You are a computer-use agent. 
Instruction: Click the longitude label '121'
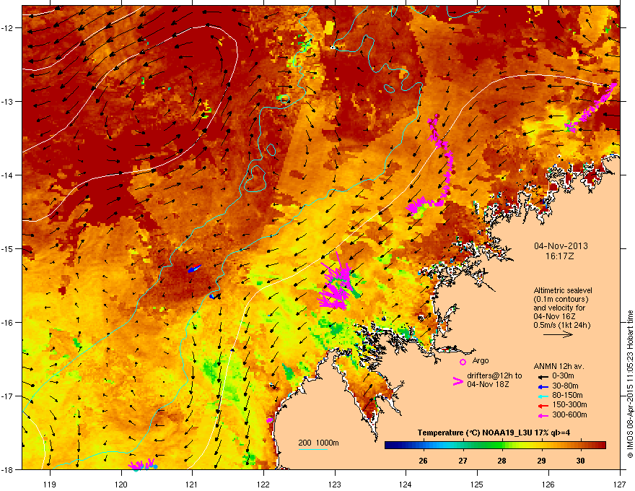(192, 484)
